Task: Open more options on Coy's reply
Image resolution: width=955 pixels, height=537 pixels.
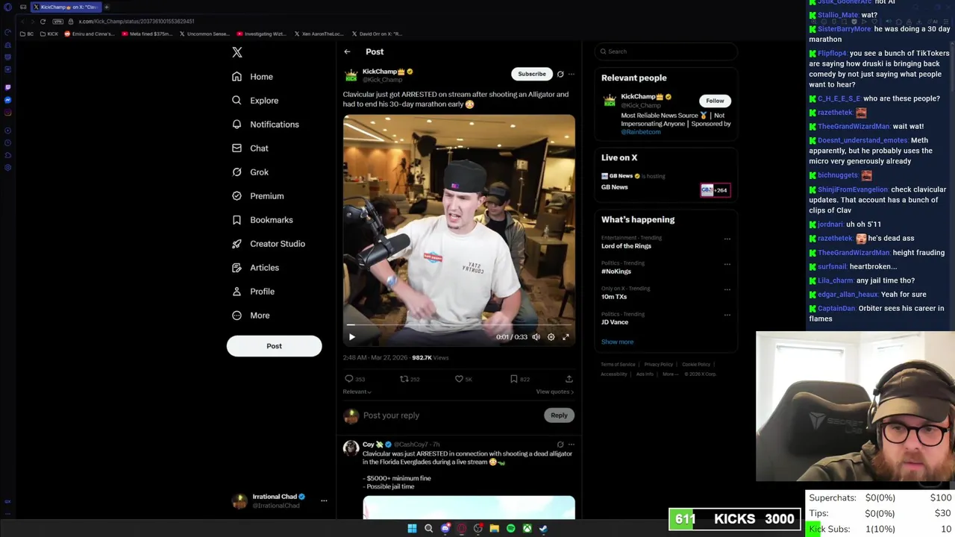Action: tap(572, 445)
